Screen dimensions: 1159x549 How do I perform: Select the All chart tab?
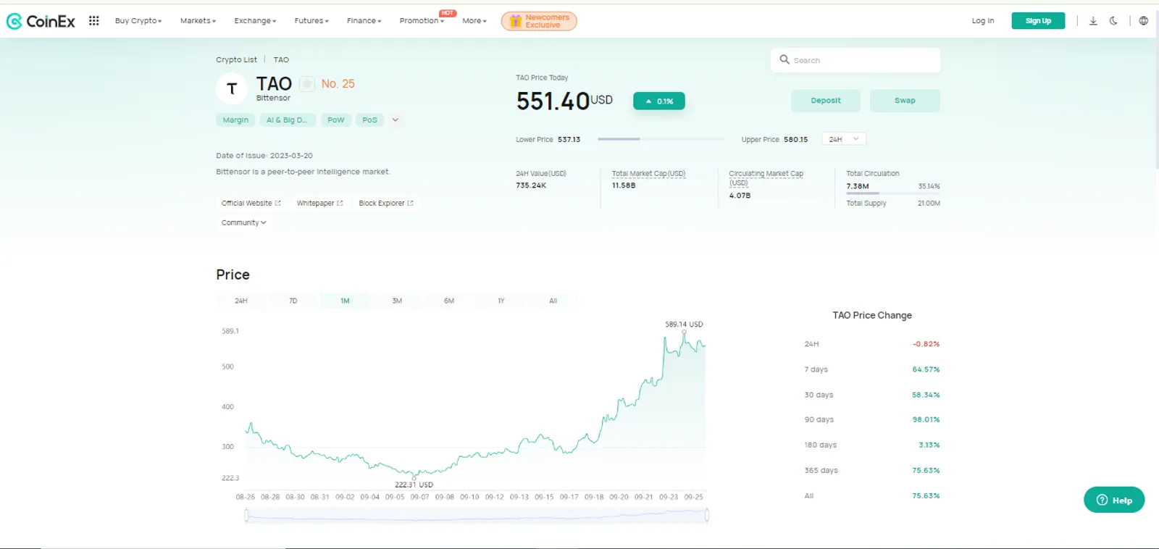pos(553,301)
